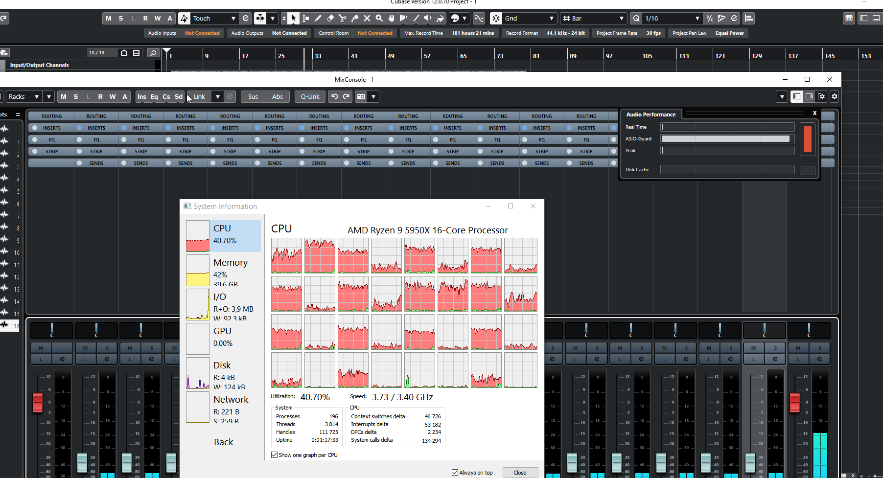The width and height of the screenshot is (883, 478).
Task: Select the Erase tool
Action: (x=330, y=19)
